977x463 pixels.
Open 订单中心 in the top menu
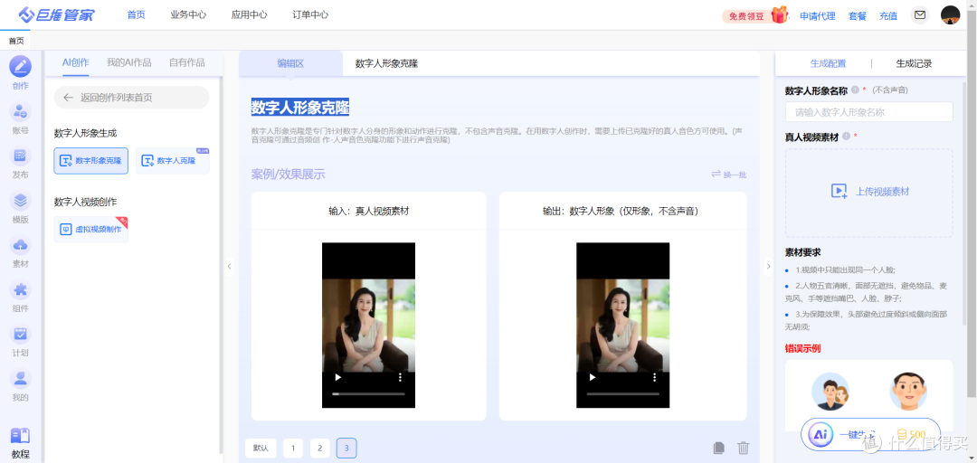click(310, 15)
